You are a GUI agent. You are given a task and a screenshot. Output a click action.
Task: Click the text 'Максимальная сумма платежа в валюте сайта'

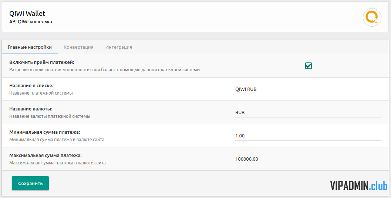click(x=57, y=163)
